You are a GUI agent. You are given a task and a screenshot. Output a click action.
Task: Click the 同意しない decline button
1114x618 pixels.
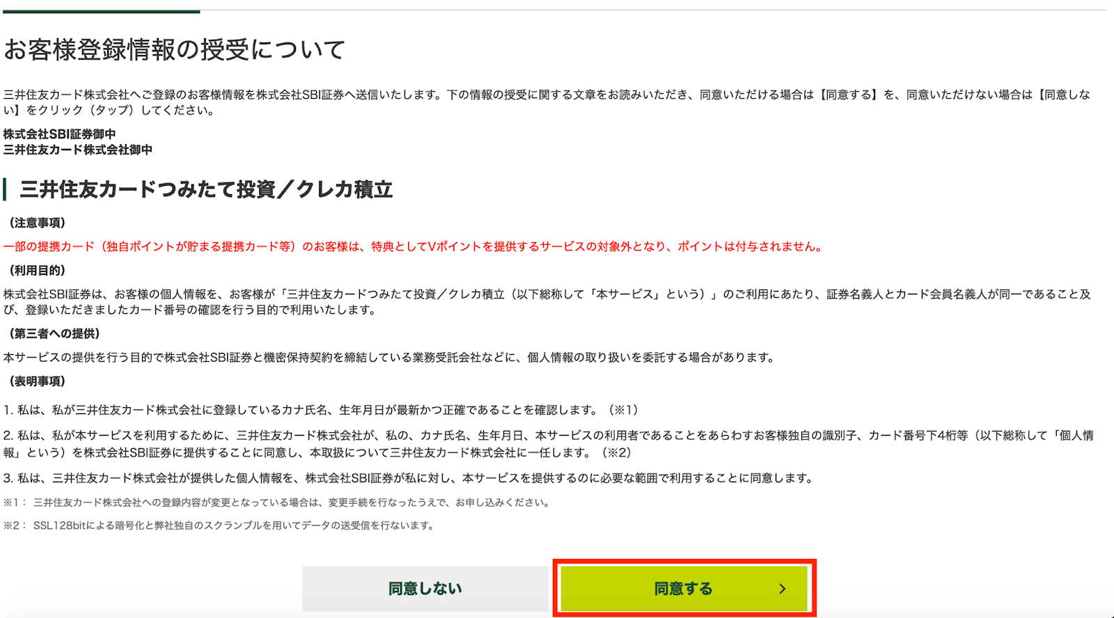pyautogui.click(x=425, y=589)
